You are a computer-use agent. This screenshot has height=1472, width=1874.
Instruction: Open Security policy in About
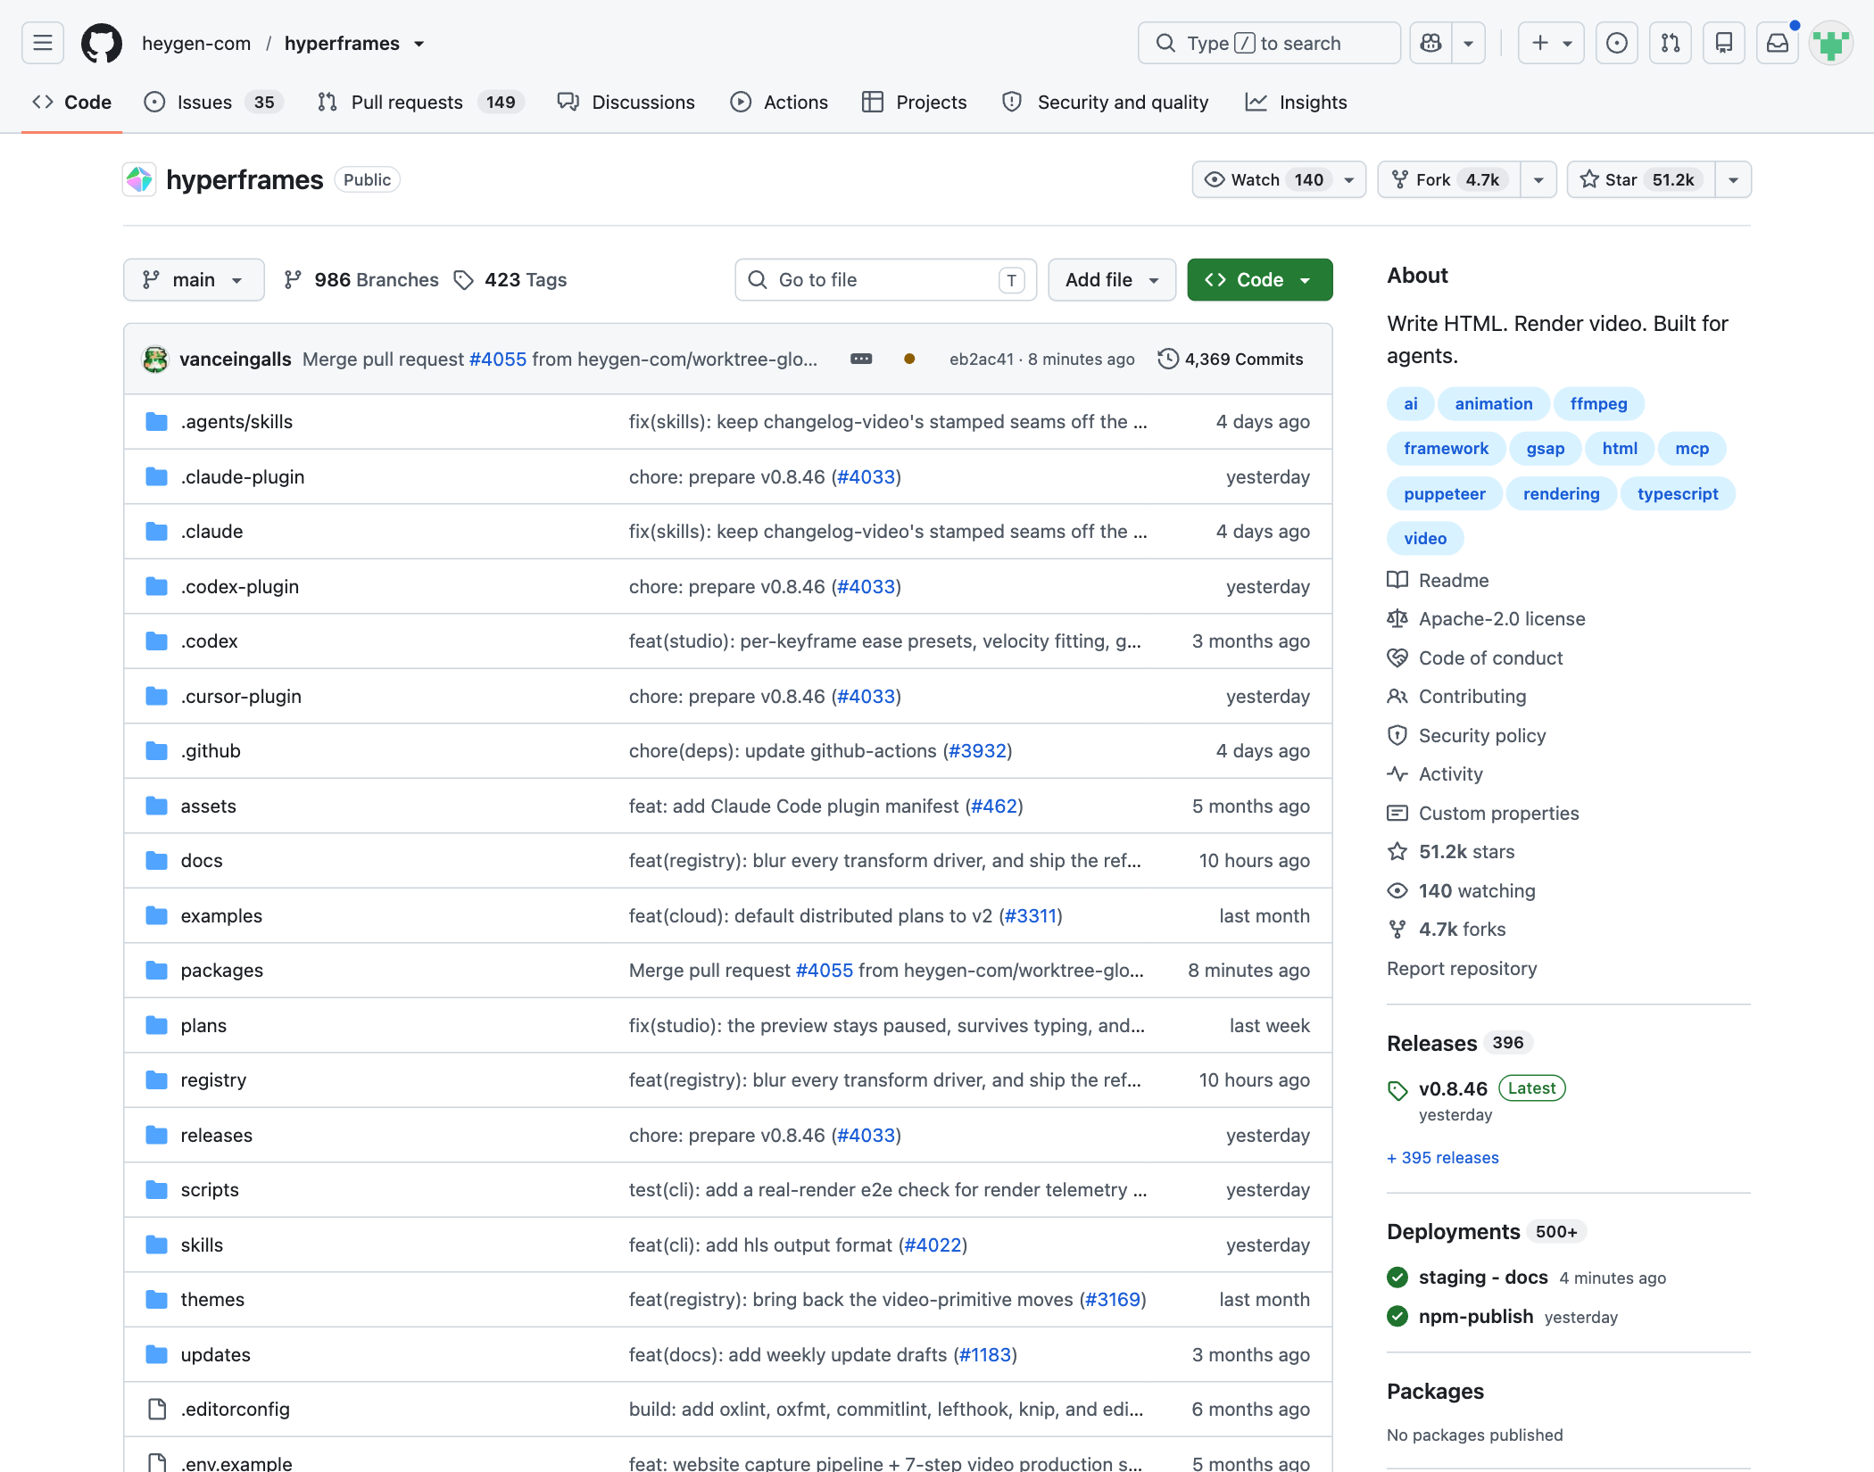tap(1467, 736)
